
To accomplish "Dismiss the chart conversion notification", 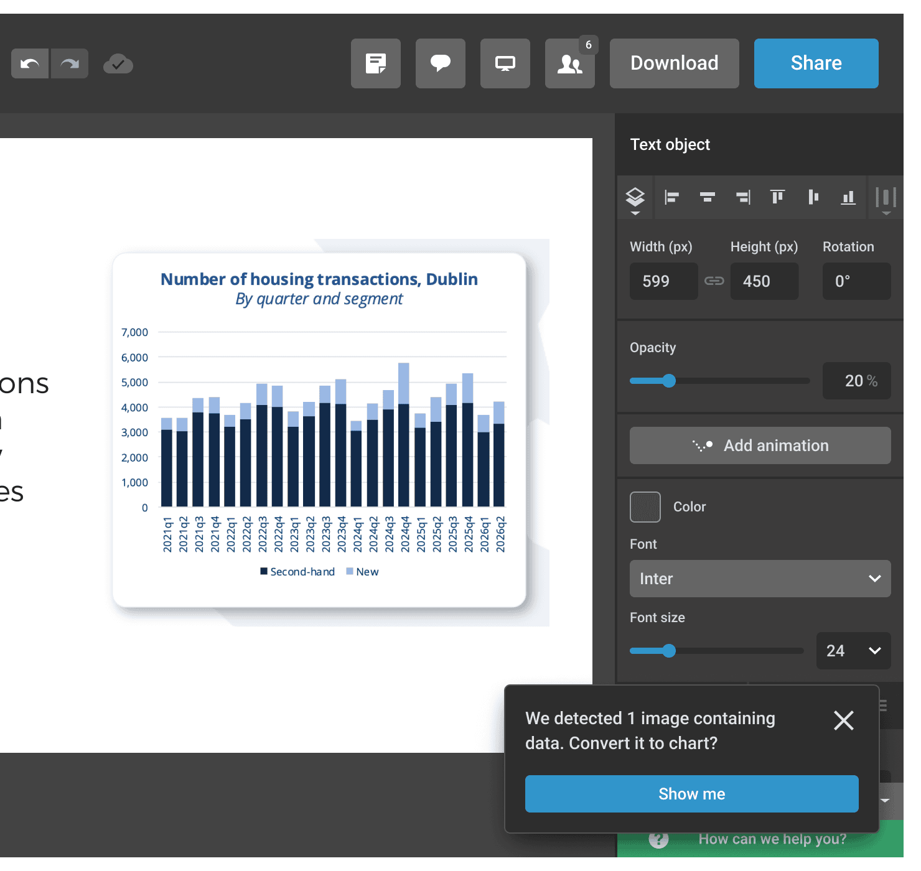I will [844, 720].
